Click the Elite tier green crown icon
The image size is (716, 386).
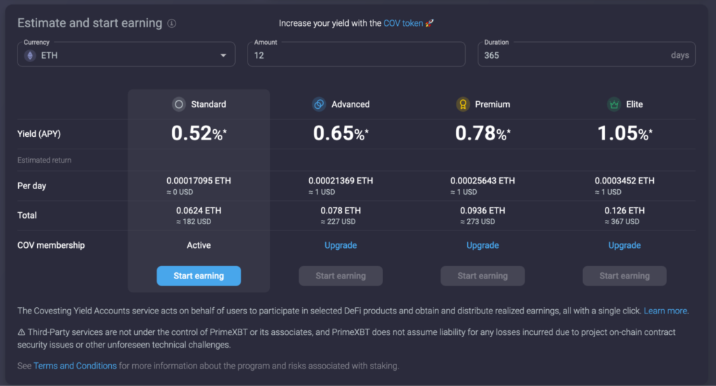coord(614,105)
